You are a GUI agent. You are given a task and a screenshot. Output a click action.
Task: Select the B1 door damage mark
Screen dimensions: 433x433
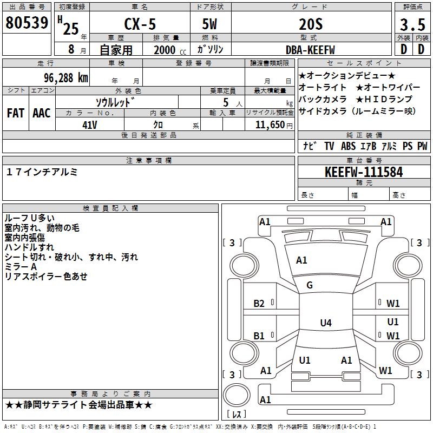pos(259,336)
